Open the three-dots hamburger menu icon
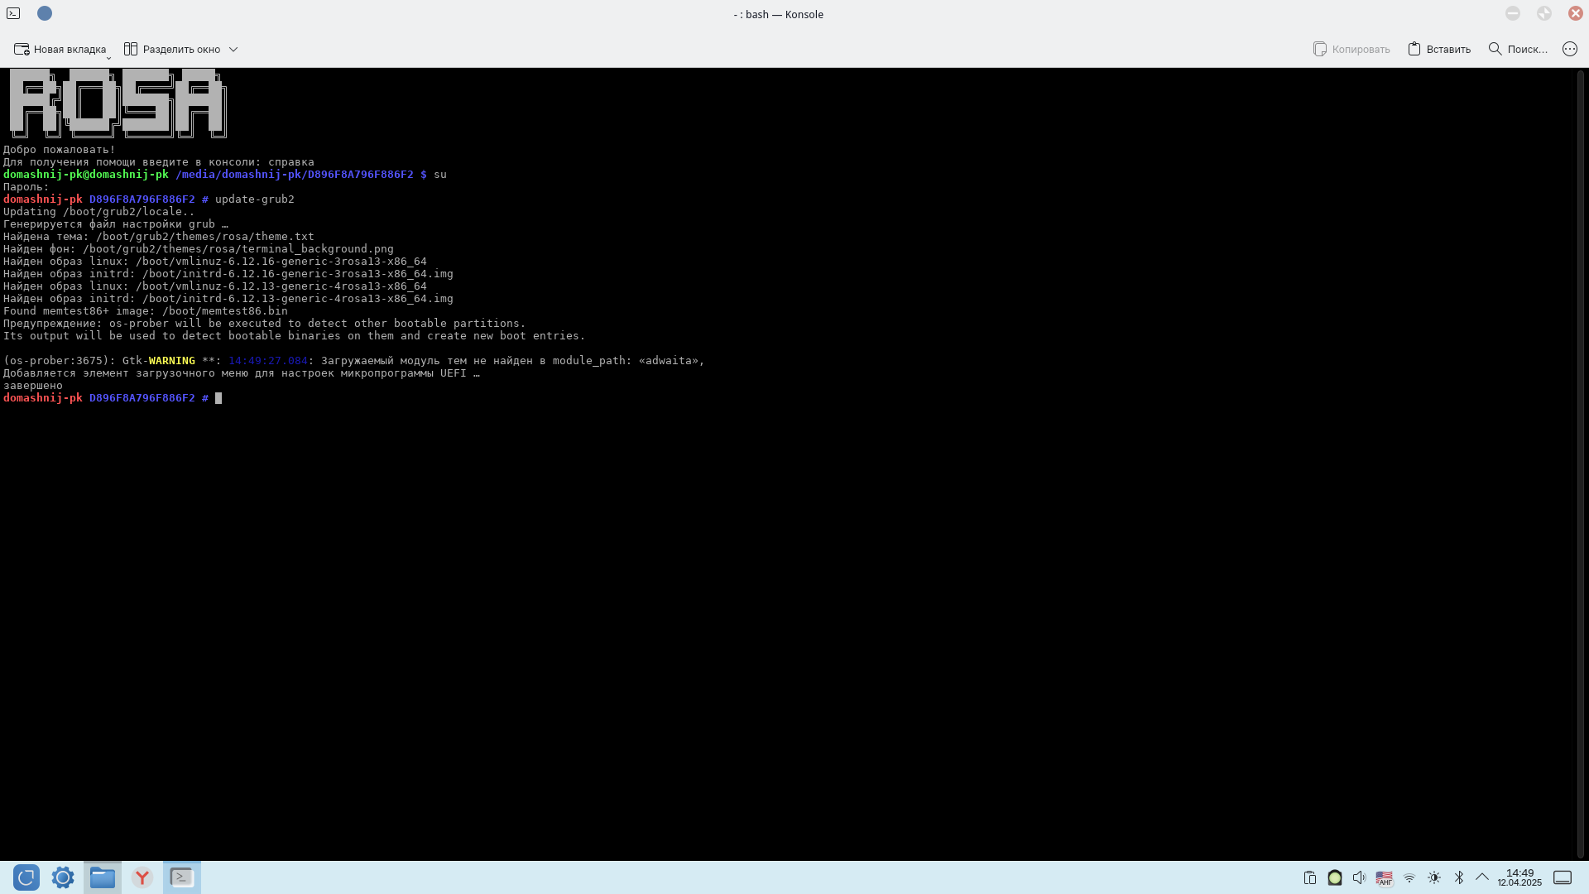The image size is (1589, 894). click(1569, 49)
